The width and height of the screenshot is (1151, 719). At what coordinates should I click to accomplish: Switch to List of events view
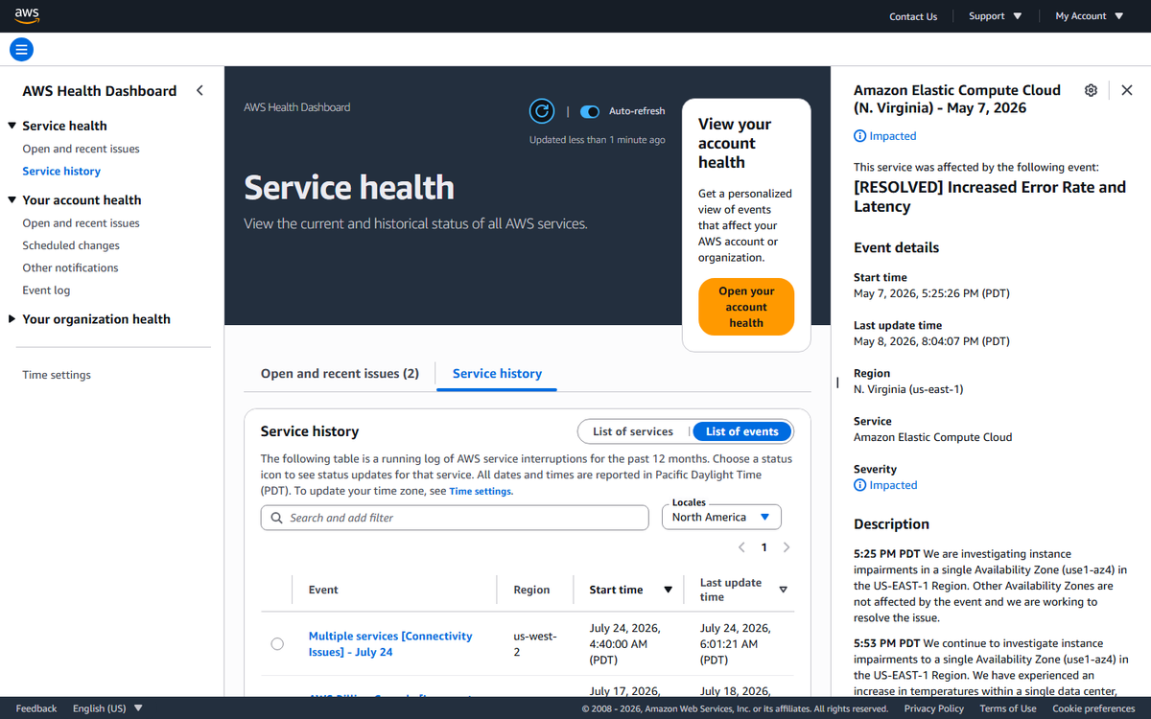pos(742,431)
